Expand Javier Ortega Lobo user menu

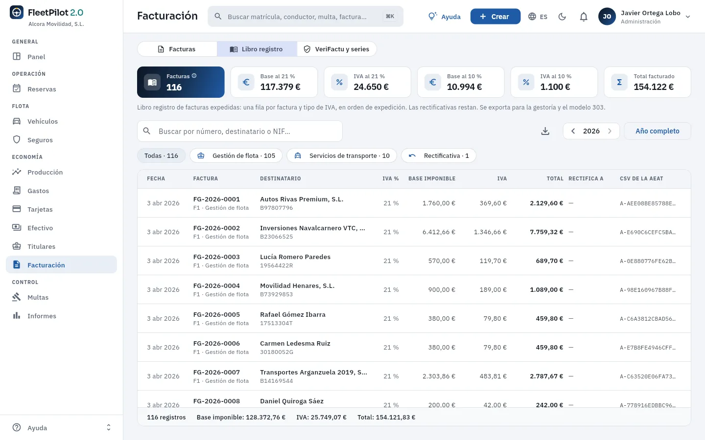point(644,17)
